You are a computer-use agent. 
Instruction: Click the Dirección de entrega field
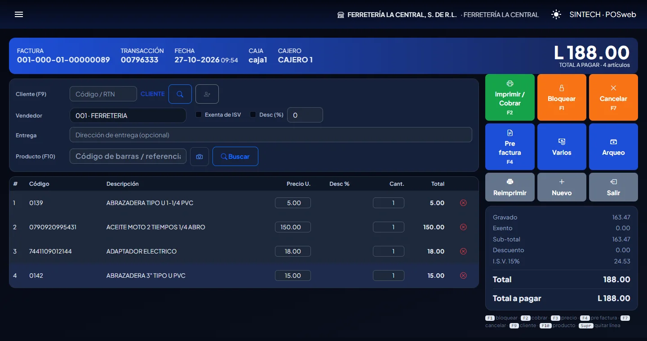click(271, 135)
